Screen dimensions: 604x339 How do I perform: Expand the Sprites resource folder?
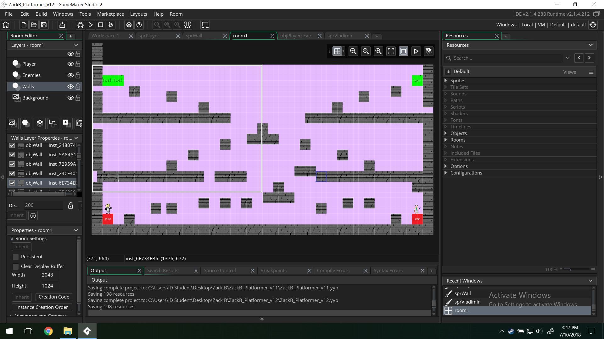[445, 81]
